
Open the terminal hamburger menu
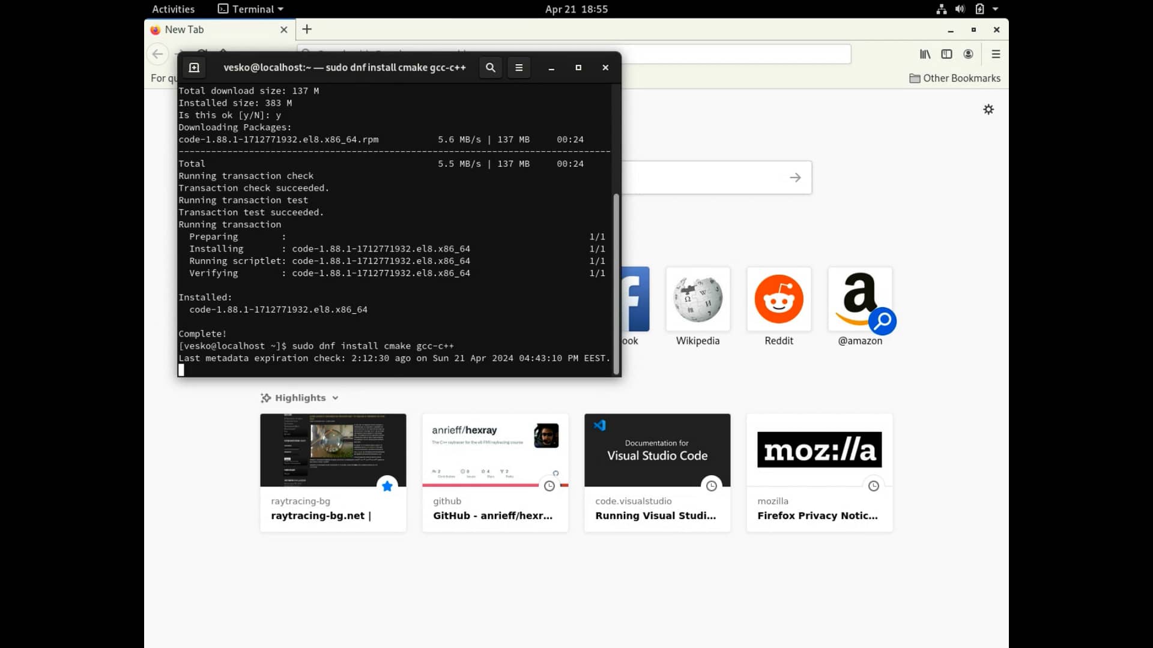[x=519, y=67]
